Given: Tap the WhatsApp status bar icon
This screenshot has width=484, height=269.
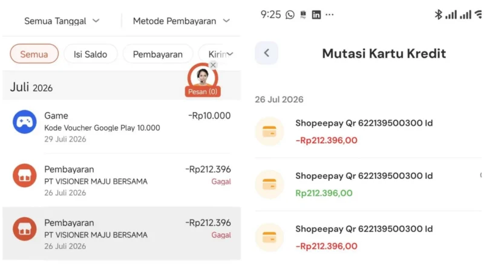Looking at the screenshot, I should click(290, 15).
